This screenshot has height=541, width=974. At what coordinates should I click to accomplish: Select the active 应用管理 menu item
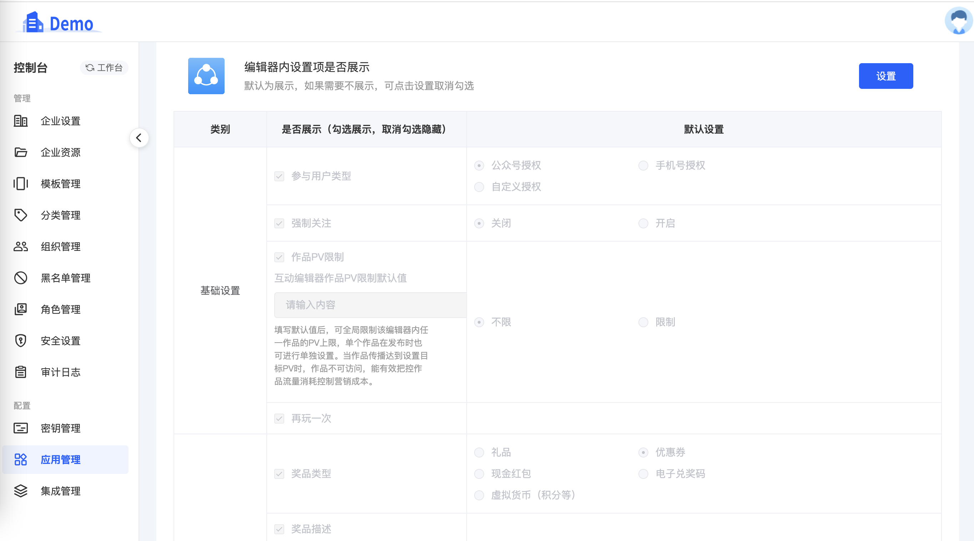pos(65,459)
